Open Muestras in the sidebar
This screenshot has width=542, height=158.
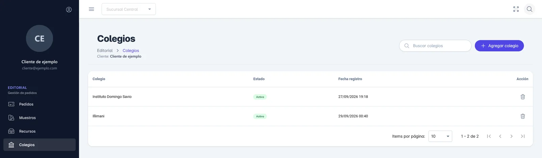39,118
